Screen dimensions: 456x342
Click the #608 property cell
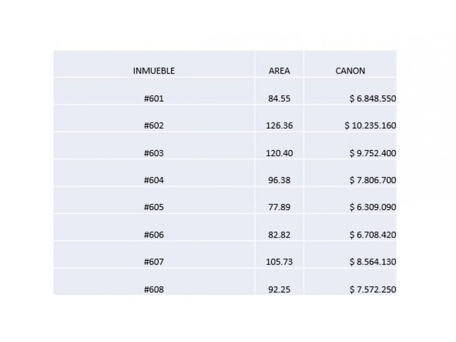[154, 289]
